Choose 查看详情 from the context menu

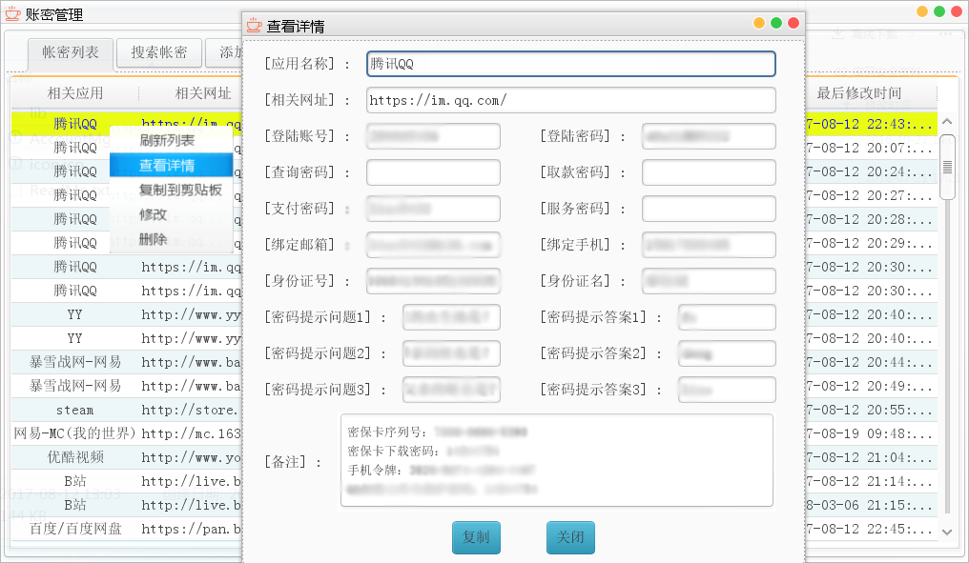pos(171,166)
